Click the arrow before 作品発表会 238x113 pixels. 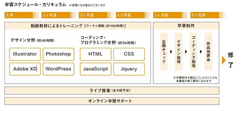[201, 52]
